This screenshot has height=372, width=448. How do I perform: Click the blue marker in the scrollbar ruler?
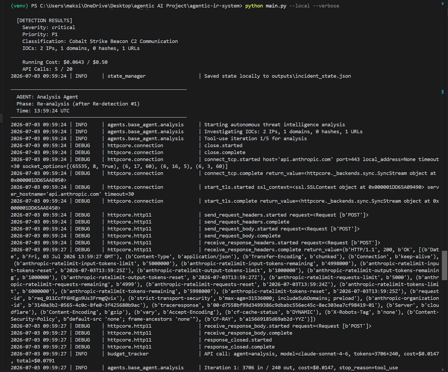(x=443, y=92)
